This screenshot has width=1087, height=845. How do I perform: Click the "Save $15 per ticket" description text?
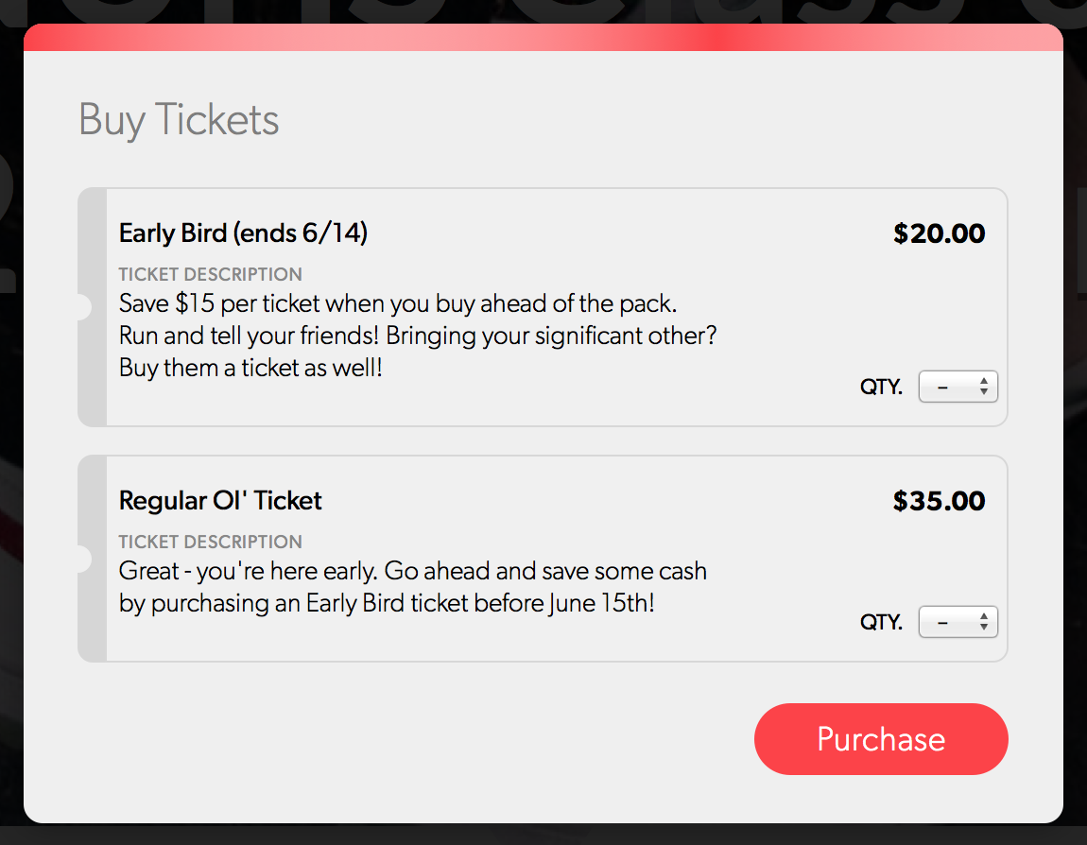pos(398,304)
